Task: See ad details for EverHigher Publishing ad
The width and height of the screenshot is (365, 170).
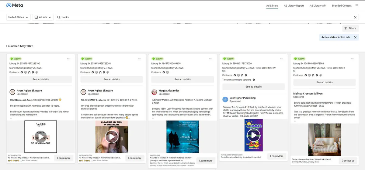Action: [x=254, y=87]
